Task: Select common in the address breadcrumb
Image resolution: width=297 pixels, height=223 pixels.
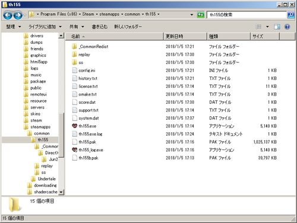Action: 132,14
